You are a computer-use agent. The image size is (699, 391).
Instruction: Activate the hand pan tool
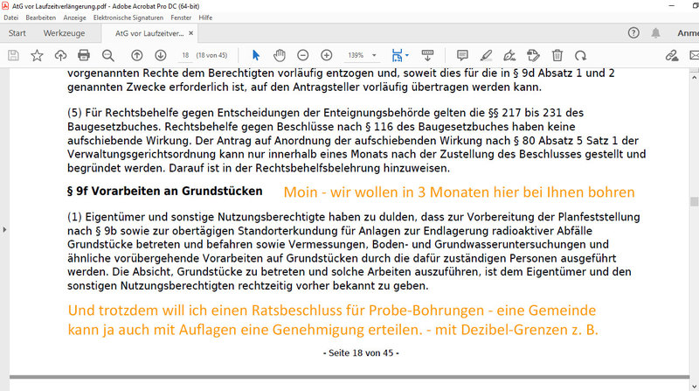(x=280, y=55)
